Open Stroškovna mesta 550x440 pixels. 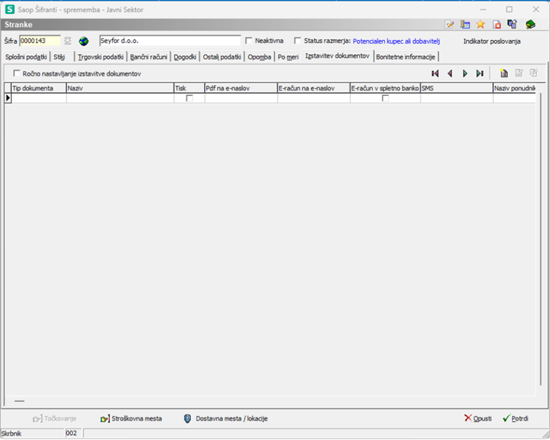coord(131,419)
